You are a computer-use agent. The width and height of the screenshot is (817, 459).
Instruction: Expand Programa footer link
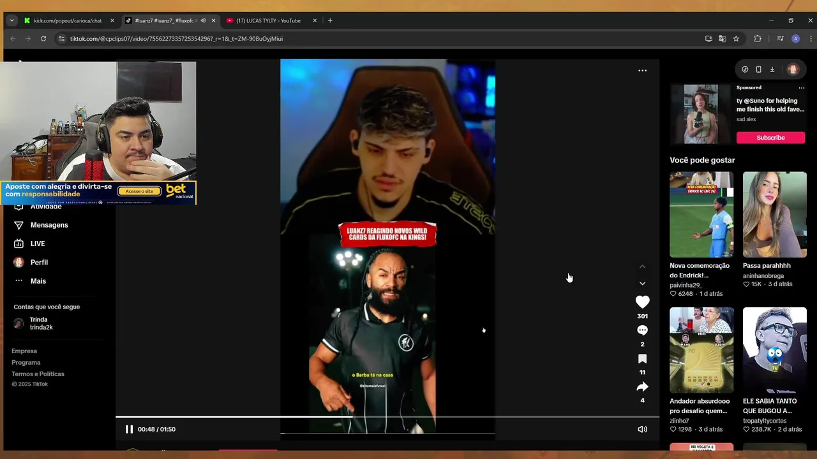click(x=26, y=363)
